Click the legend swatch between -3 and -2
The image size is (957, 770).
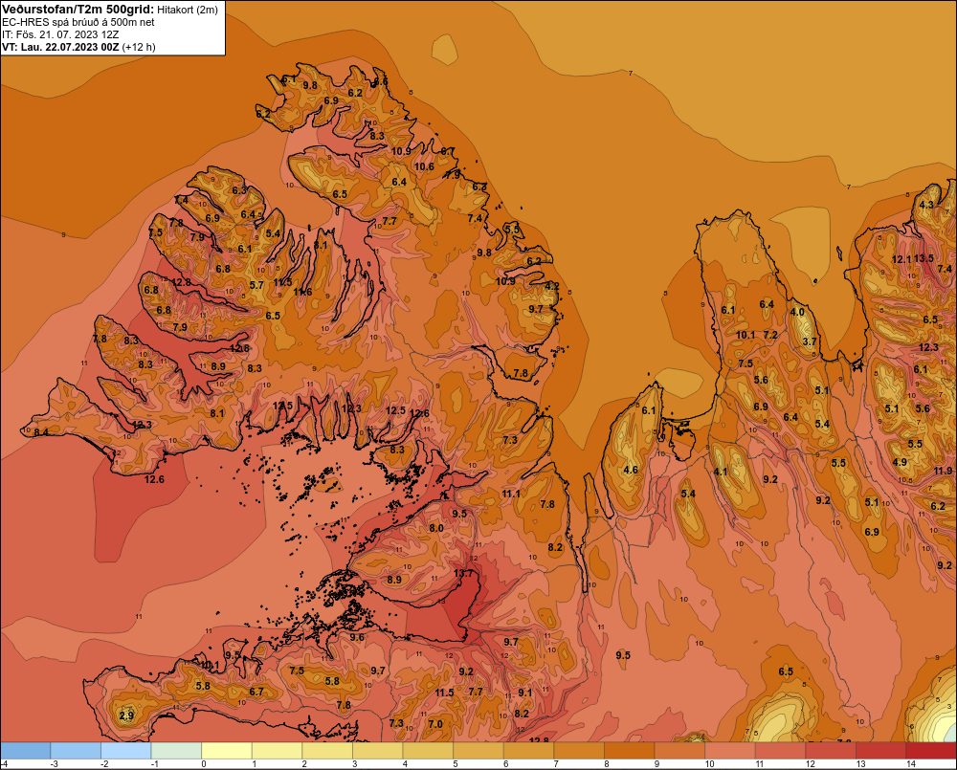coord(76,751)
